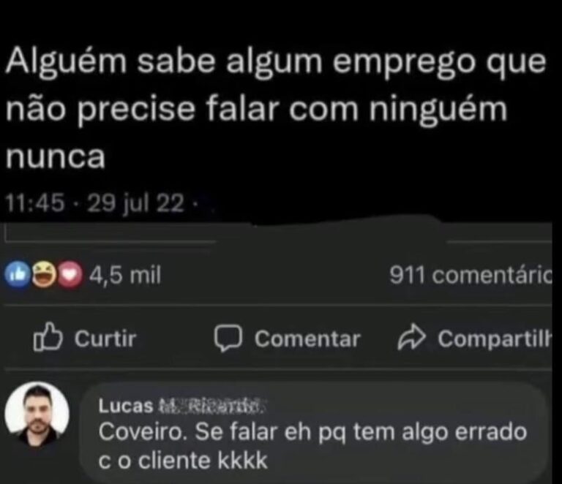Click the blue thumbs-up Like reaction icon
This screenshot has width=562, height=484.
[x=17, y=275]
